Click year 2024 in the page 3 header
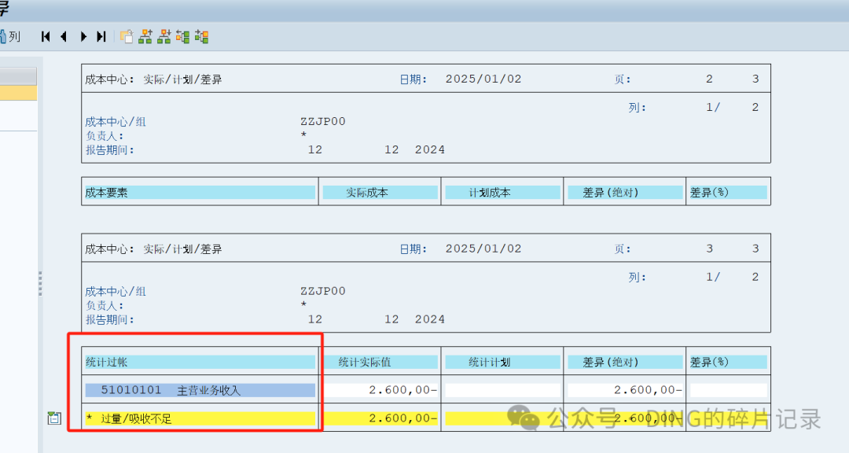The height and width of the screenshot is (453, 849). tap(430, 319)
